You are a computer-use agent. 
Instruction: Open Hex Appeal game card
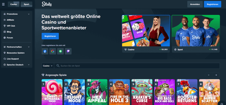click(97, 92)
